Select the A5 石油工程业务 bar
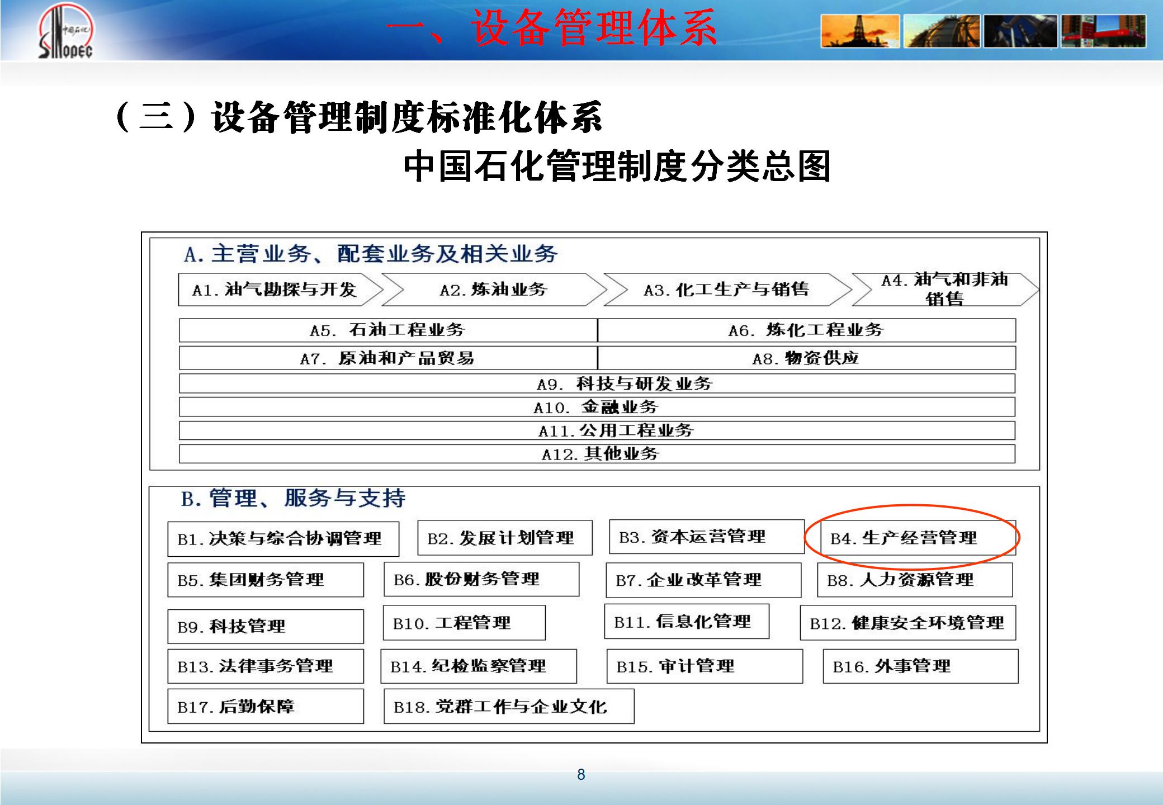Viewport: 1163px width, 805px height. (x=387, y=330)
